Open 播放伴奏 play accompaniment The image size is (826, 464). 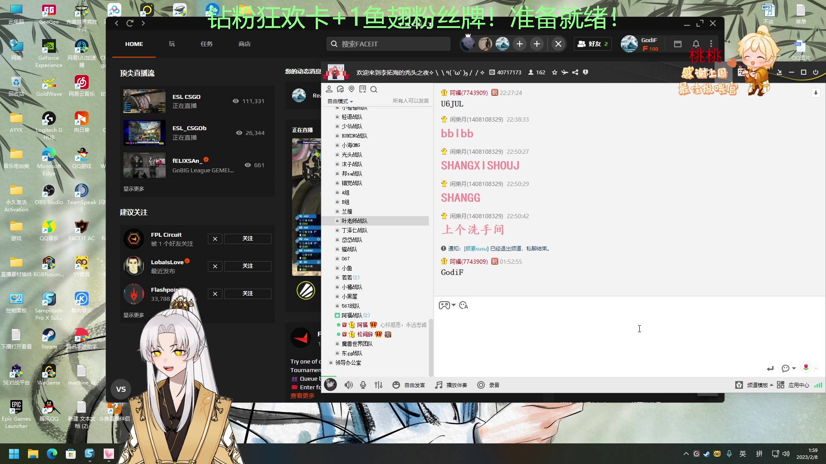[x=451, y=385]
